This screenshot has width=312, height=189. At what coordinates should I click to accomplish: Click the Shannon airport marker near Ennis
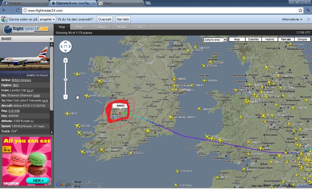(115, 117)
